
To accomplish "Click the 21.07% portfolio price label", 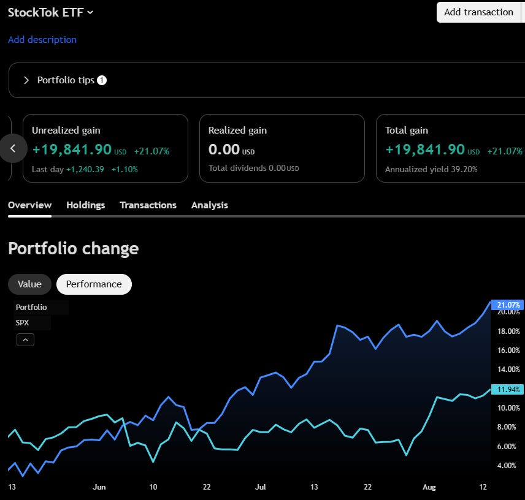I will (507, 305).
